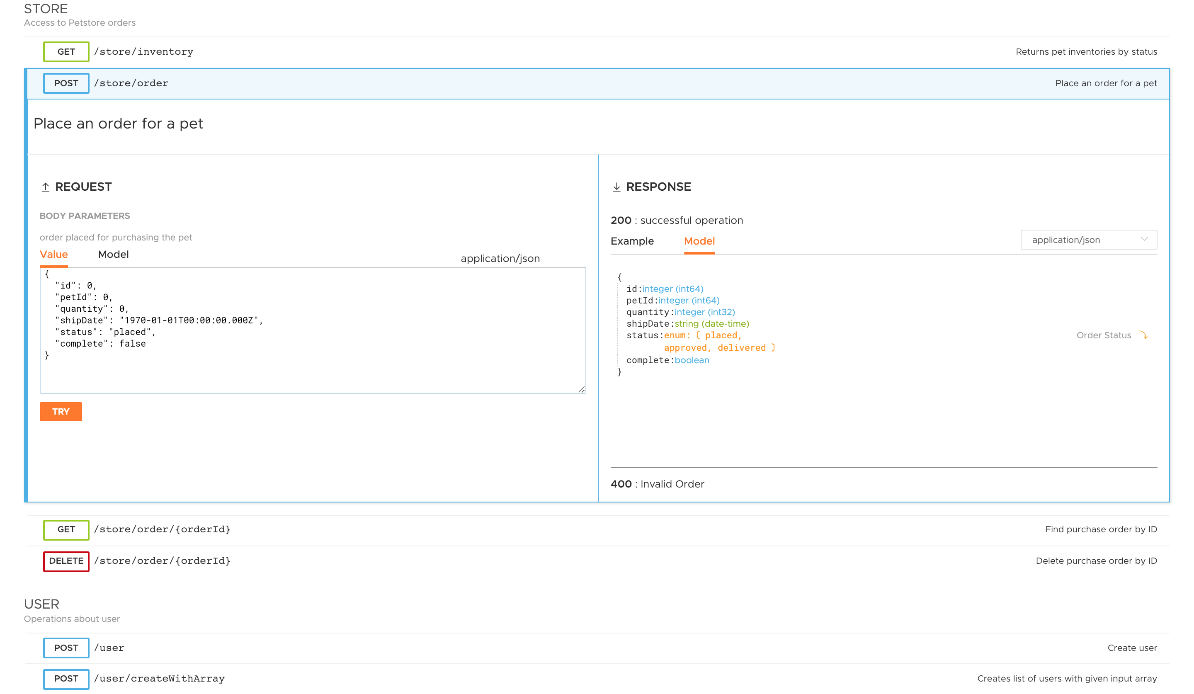Image resolution: width=1194 pixels, height=694 pixels.
Task: Click the Order Status curved arrow icon
Action: click(1143, 335)
